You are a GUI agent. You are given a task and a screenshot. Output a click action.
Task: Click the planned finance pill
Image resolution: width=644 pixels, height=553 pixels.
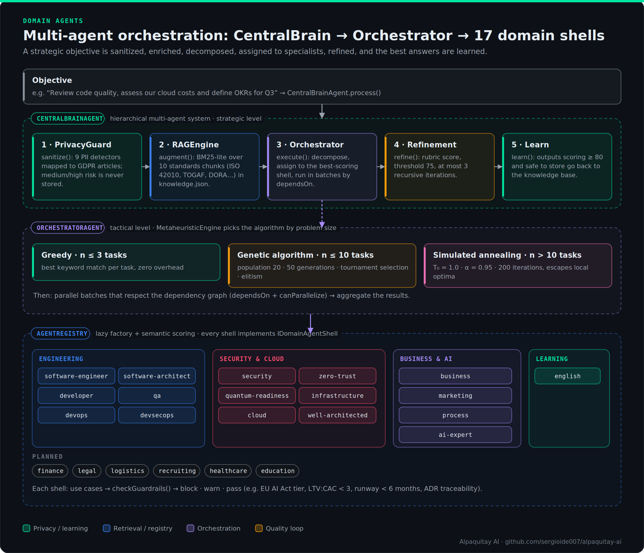coord(50,471)
